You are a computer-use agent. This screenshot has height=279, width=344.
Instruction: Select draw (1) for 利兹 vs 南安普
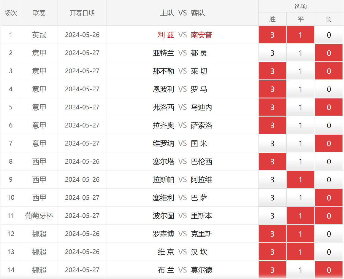click(x=301, y=35)
